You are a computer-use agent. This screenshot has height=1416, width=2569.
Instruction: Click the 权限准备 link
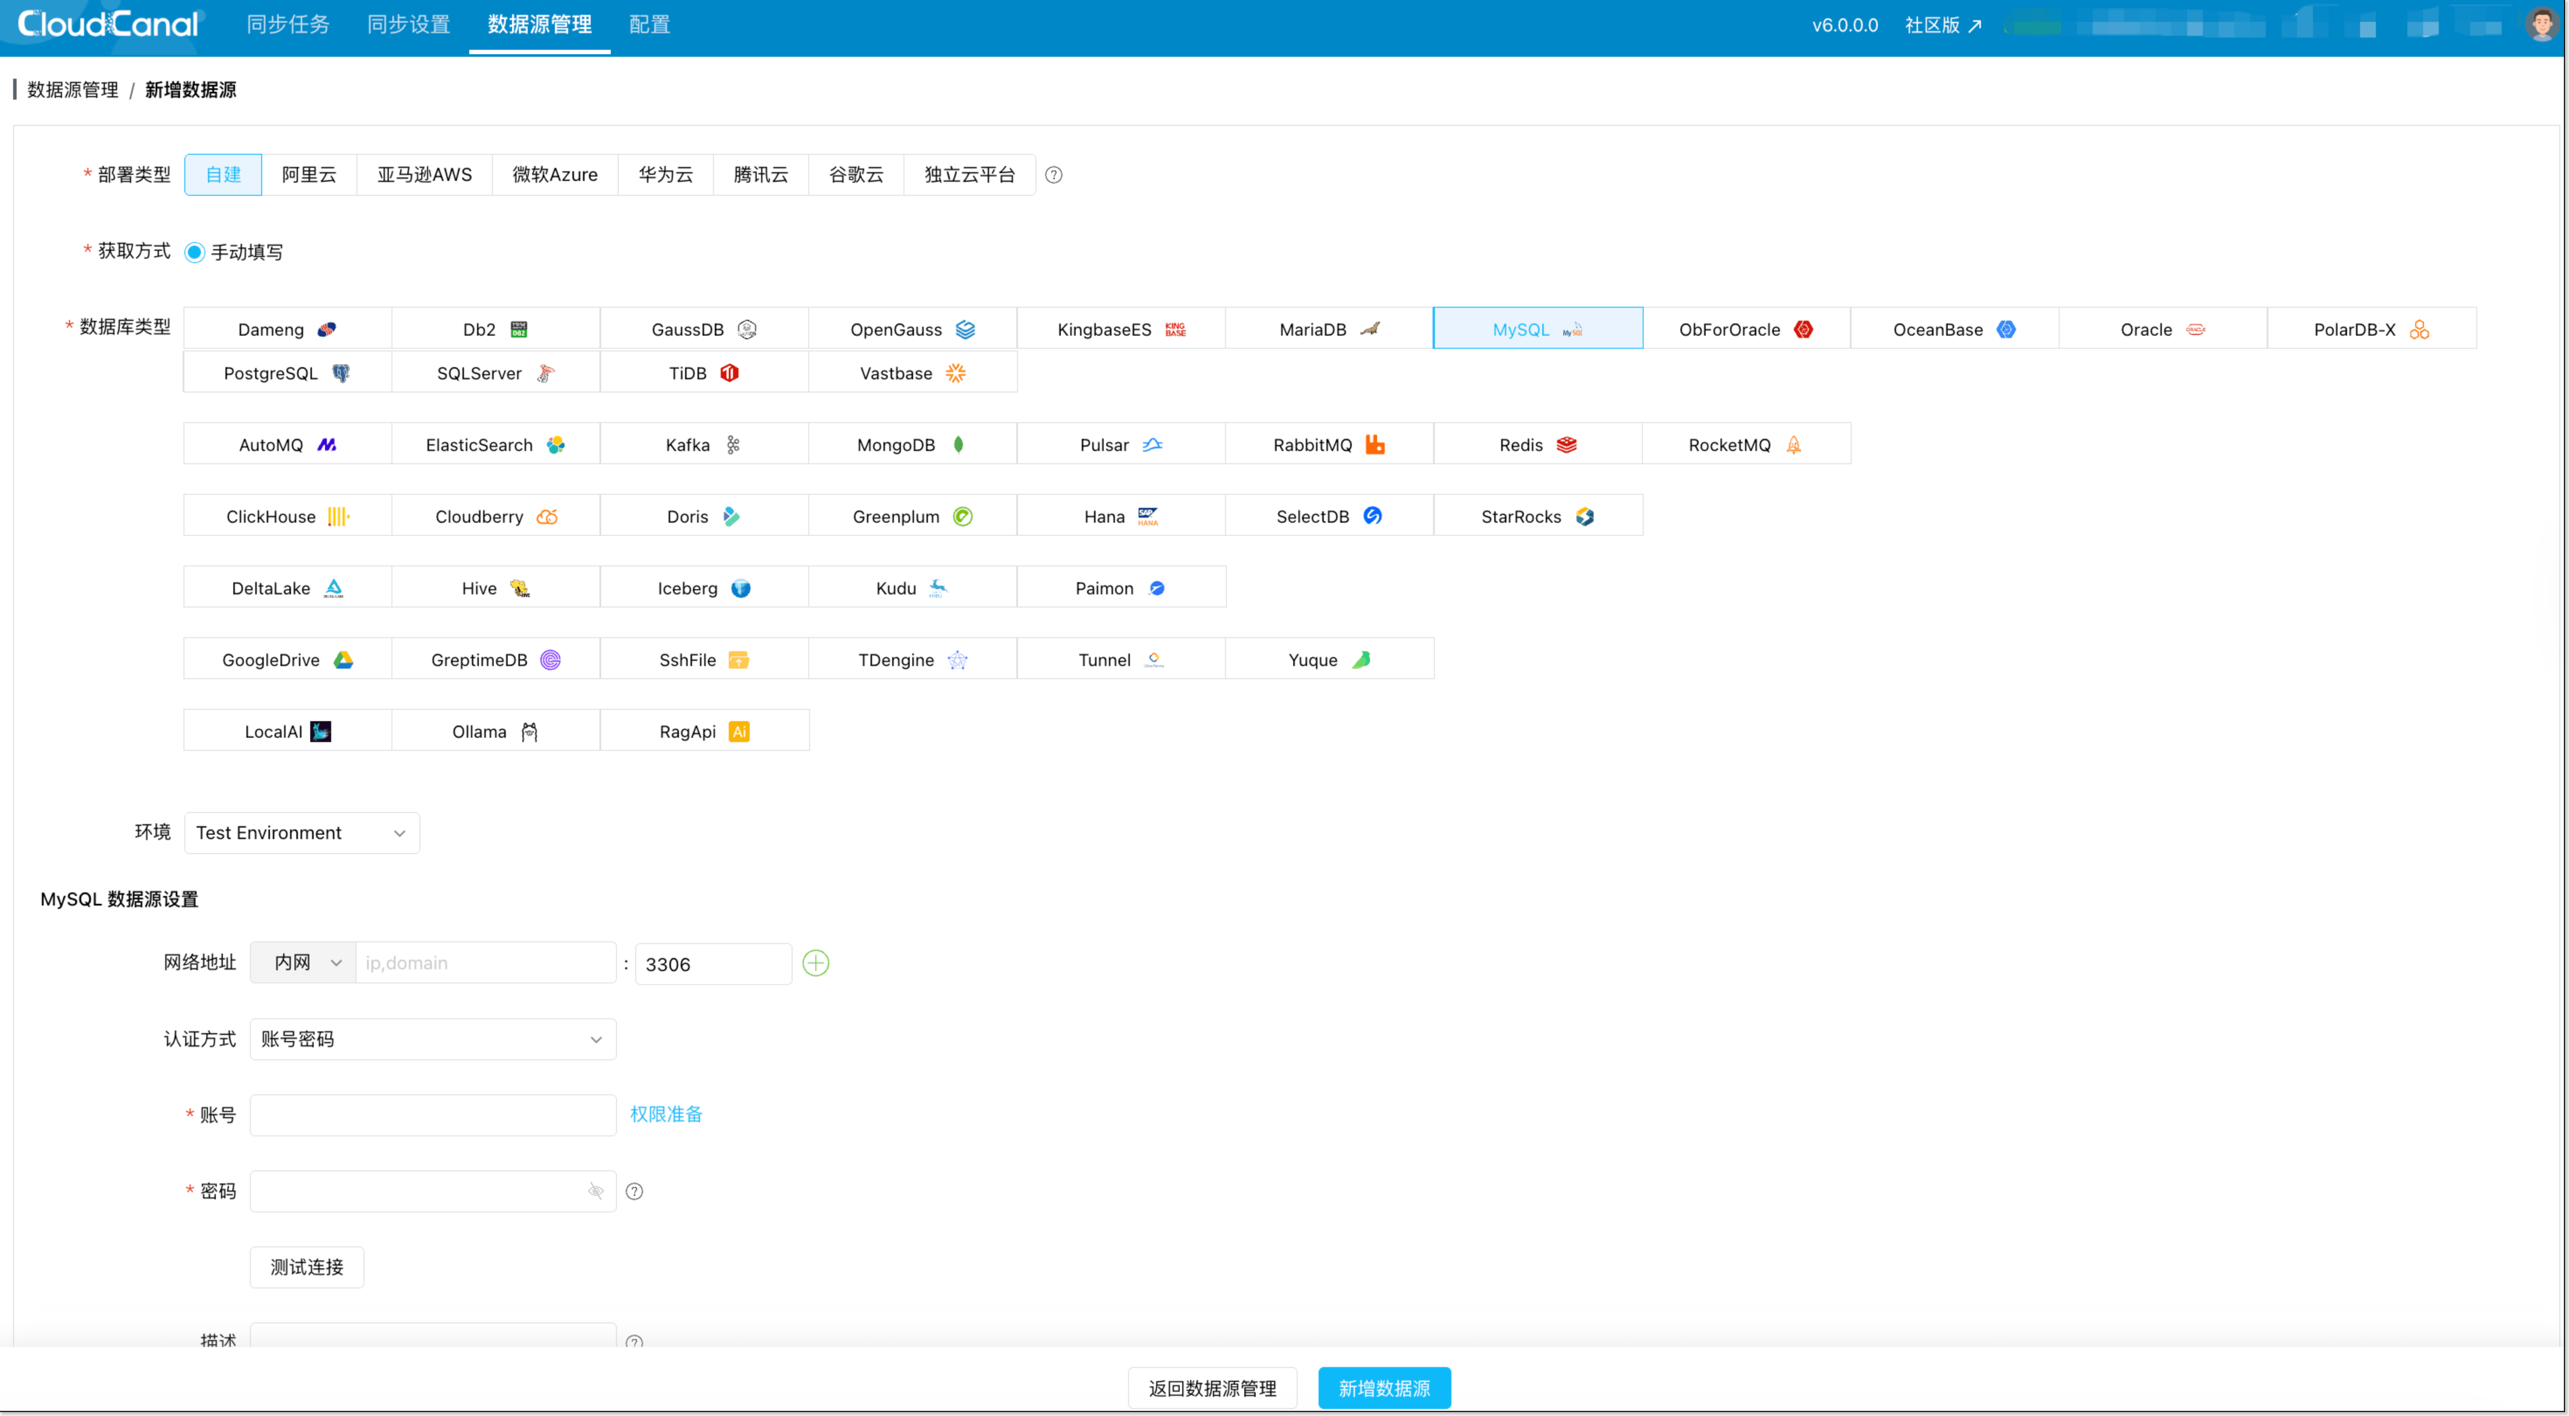click(x=666, y=1114)
